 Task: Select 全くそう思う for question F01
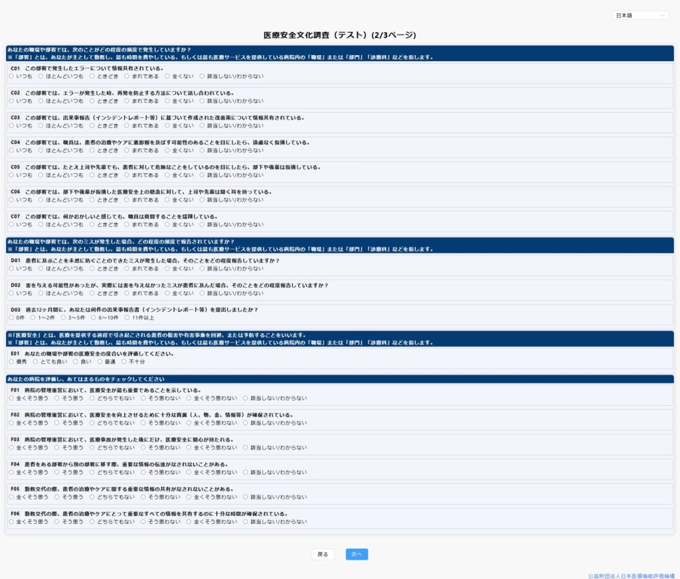point(11,399)
